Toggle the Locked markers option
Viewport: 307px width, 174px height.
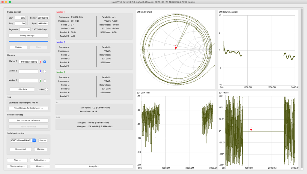click(46, 89)
